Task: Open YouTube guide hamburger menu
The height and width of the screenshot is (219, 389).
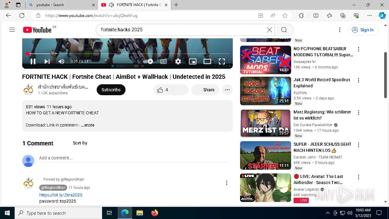Action: pos(12,30)
